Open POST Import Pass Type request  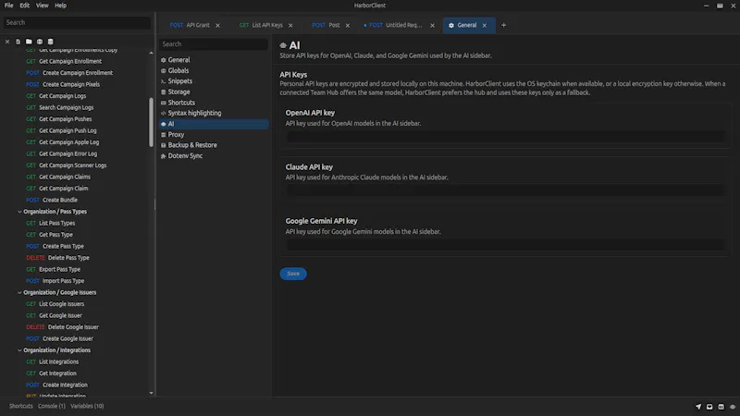coord(55,281)
